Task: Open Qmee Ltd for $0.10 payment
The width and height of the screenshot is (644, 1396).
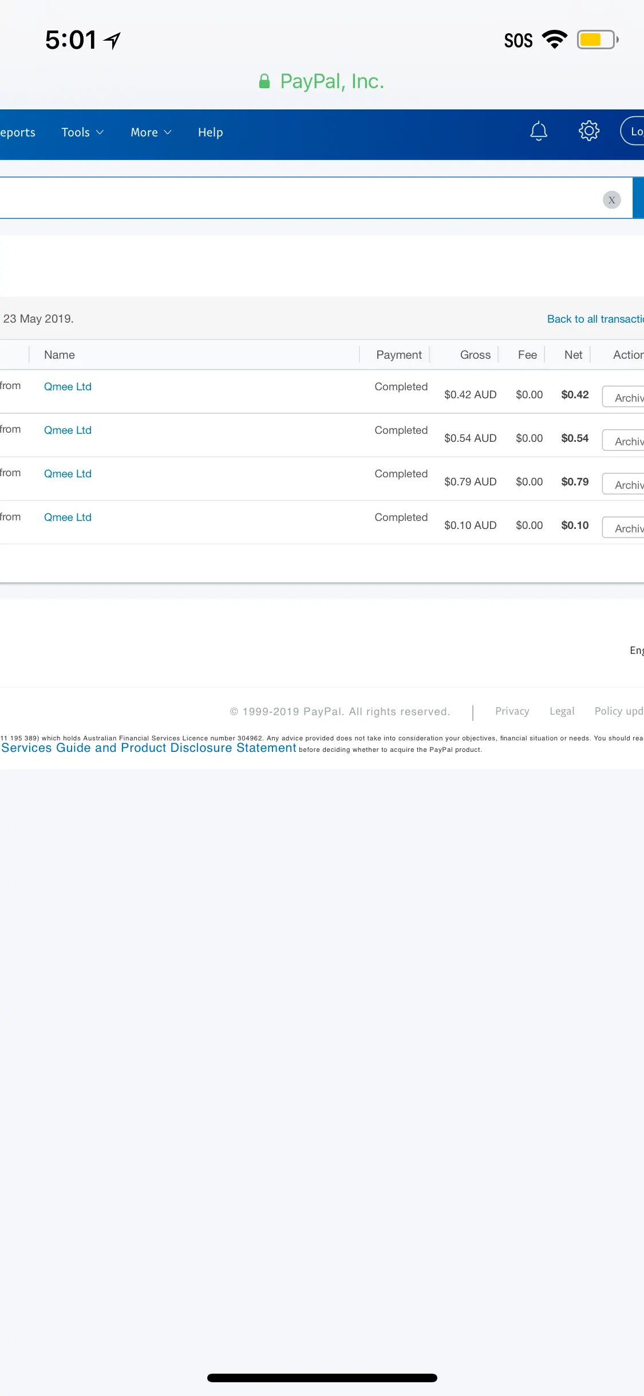Action: coord(68,517)
